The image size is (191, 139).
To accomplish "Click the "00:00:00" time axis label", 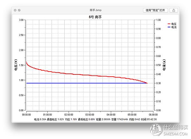I will 26,115.
